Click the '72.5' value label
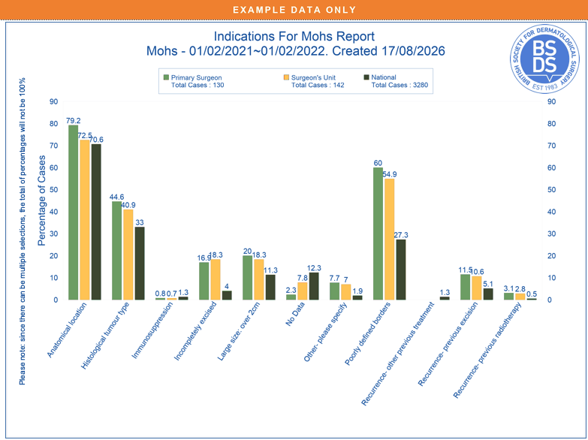Viewport: 588px width, 440px height. tap(85, 135)
